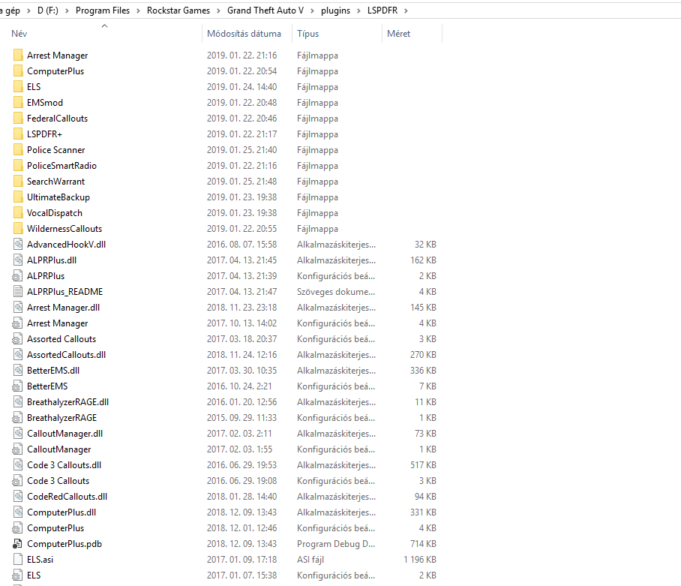Click the PoliceSmartRadio folder icon

[x=18, y=166]
